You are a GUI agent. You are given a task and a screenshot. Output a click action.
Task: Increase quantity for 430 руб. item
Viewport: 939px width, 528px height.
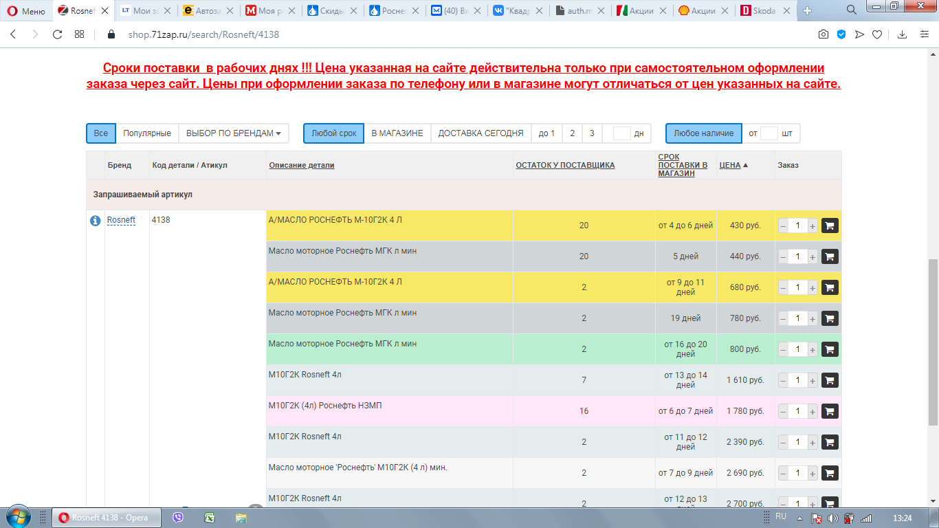coord(813,225)
